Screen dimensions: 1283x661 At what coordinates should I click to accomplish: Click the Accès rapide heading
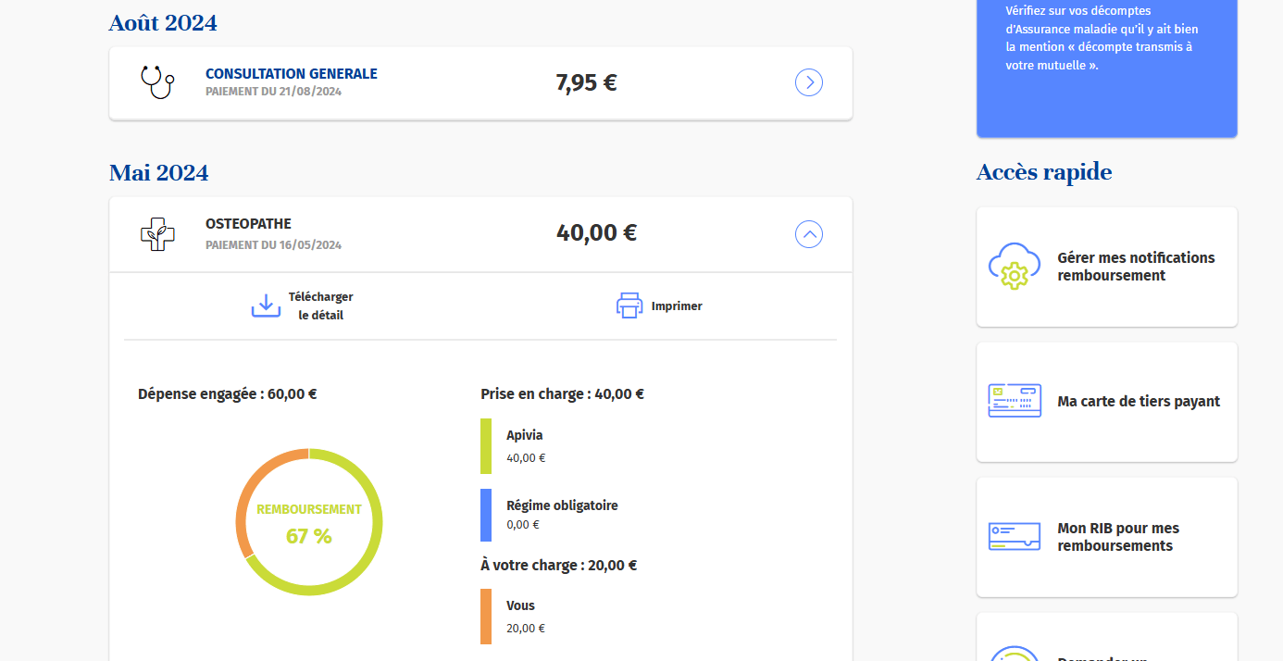coord(1044,172)
